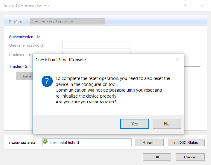Click the Initialize button behind dialog
The width and height of the screenshot is (211, 165).
[x=24, y=76]
